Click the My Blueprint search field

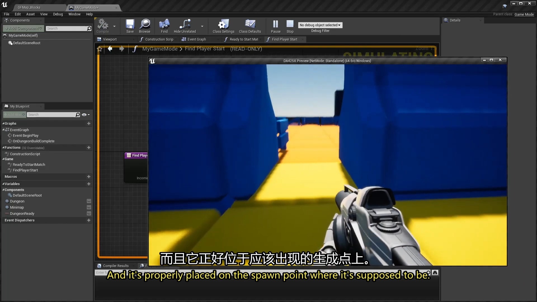point(51,115)
